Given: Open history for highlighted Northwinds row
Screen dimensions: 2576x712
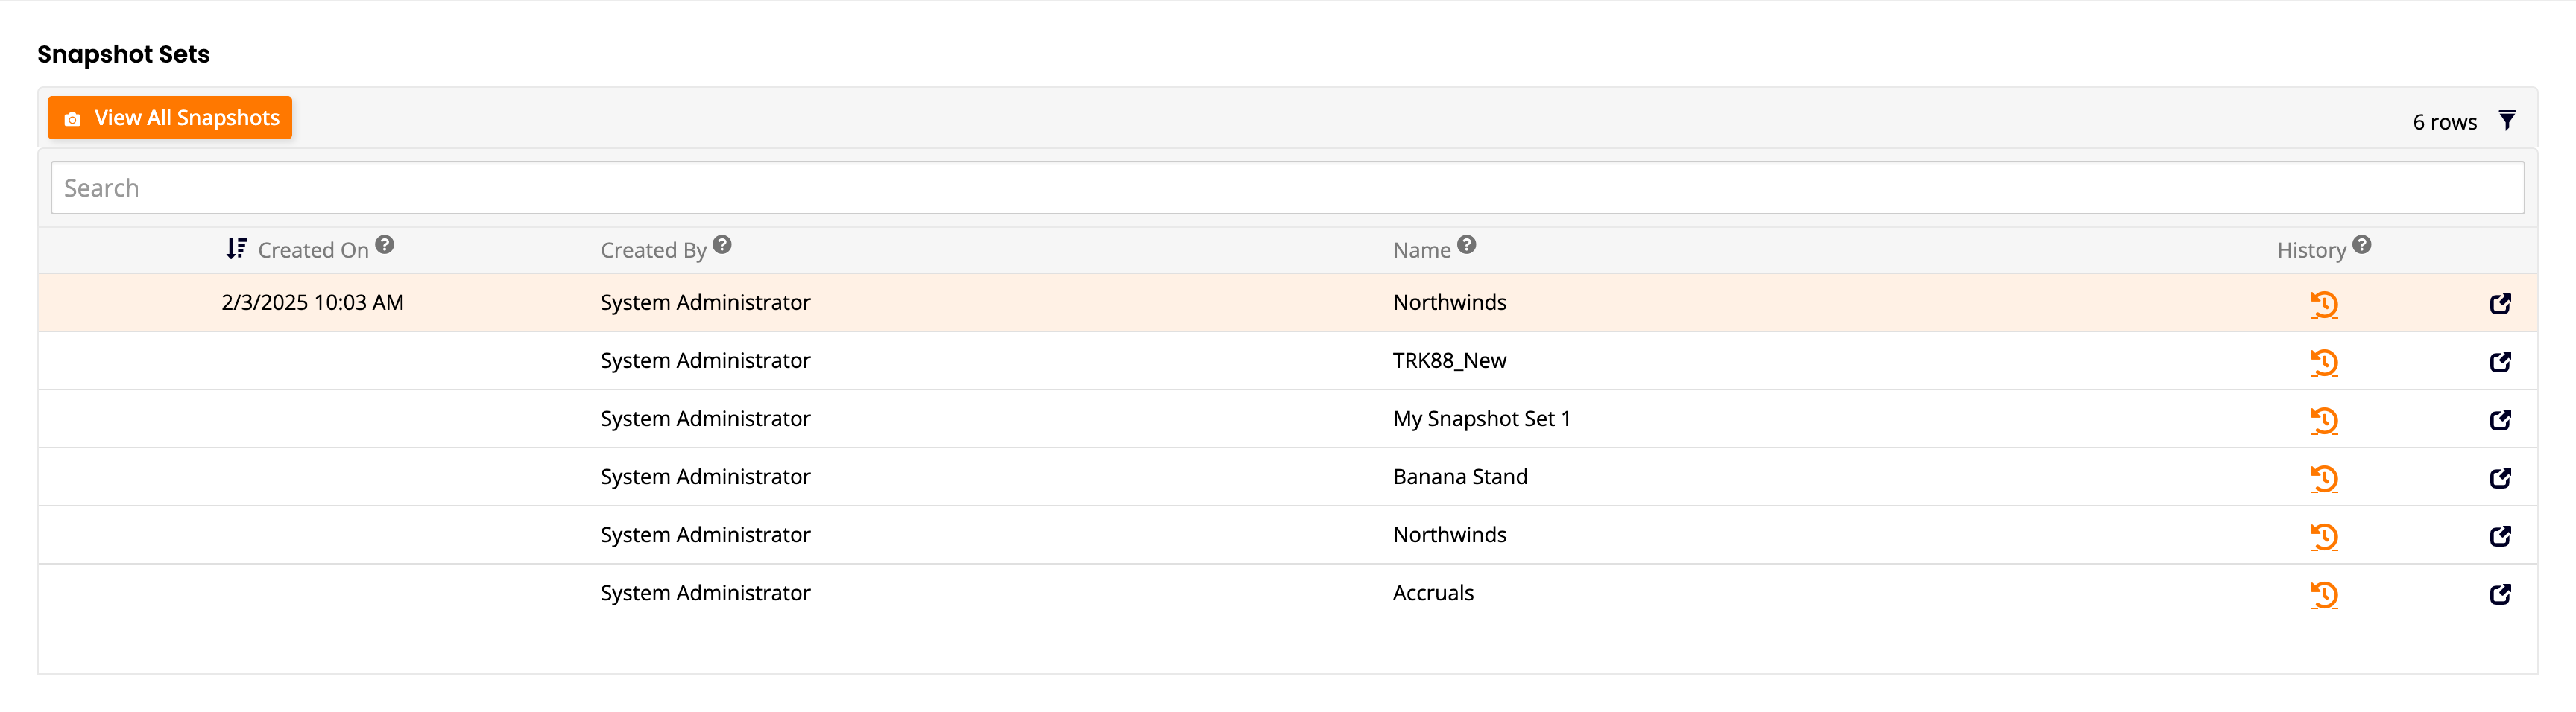Looking at the screenshot, I should point(2323,304).
